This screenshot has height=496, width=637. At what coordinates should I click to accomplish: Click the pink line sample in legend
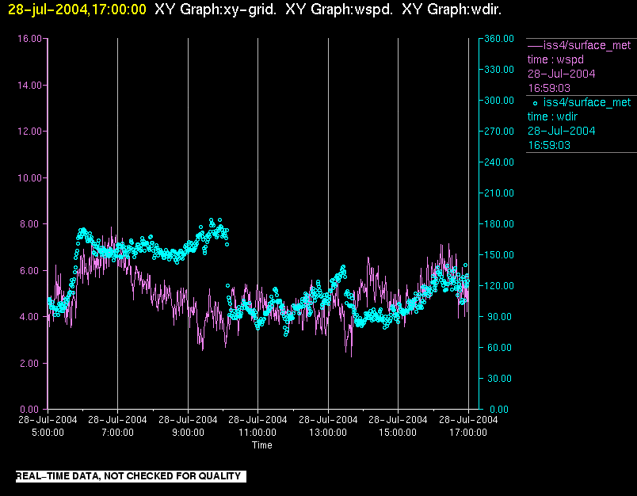coord(535,46)
